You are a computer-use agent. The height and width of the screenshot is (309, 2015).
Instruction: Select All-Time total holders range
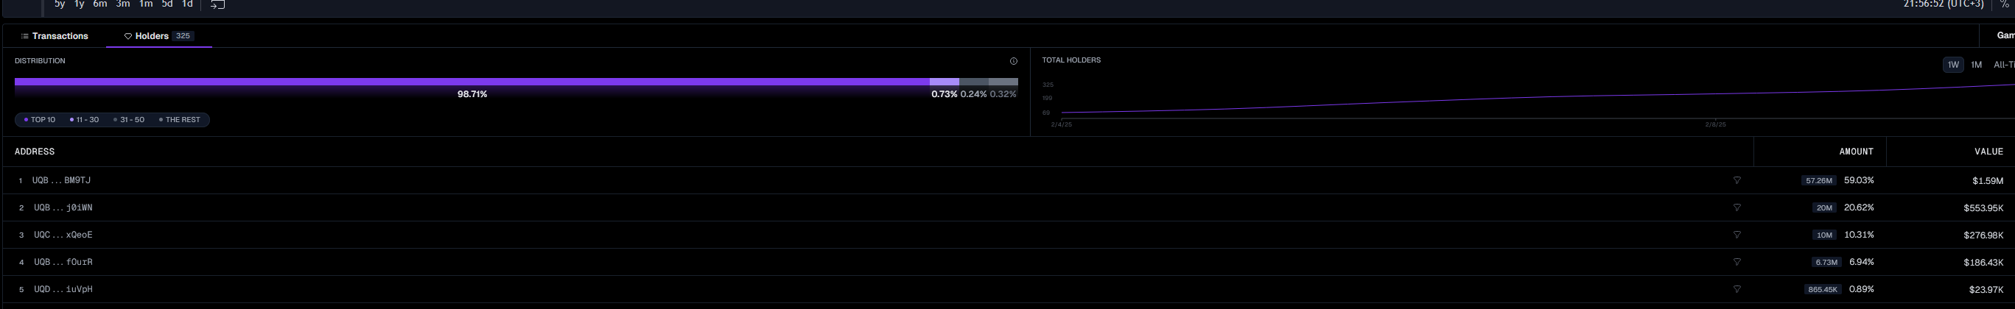click(2003, 65)
